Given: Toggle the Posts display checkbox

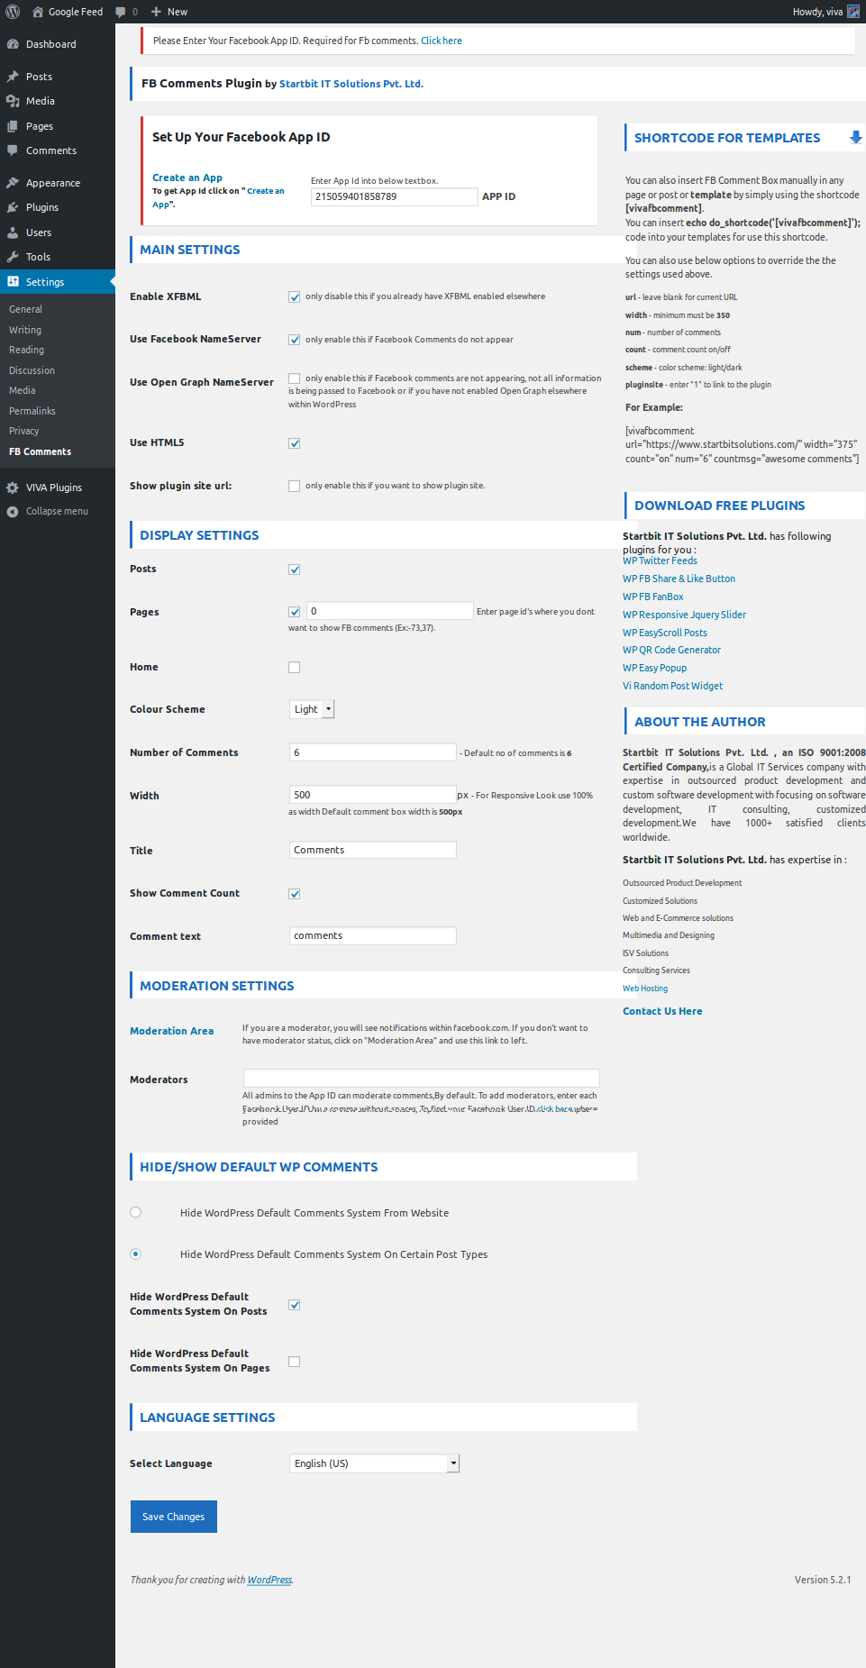Looking at the screenshot, I should (x=294, y=570).
